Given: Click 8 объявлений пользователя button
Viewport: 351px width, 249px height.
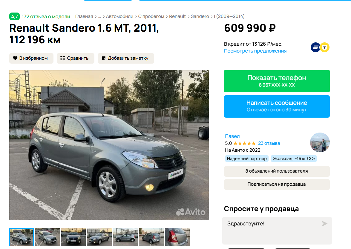Looking at the screenshot, I should tap(277, 171).
